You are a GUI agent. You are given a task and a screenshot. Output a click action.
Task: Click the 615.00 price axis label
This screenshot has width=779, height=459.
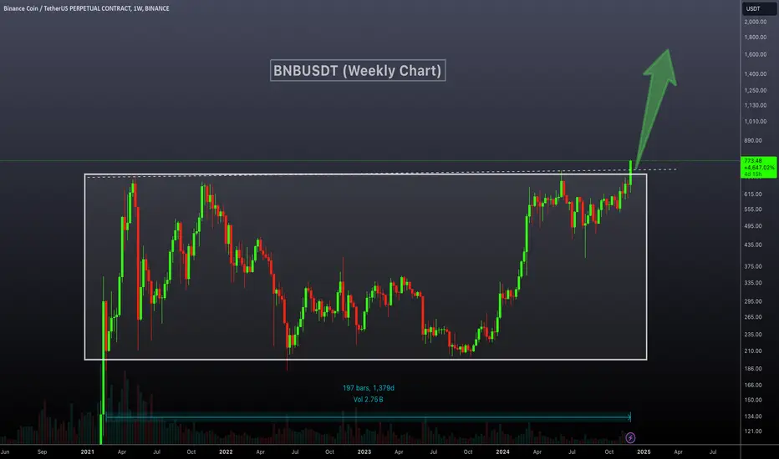753,194
